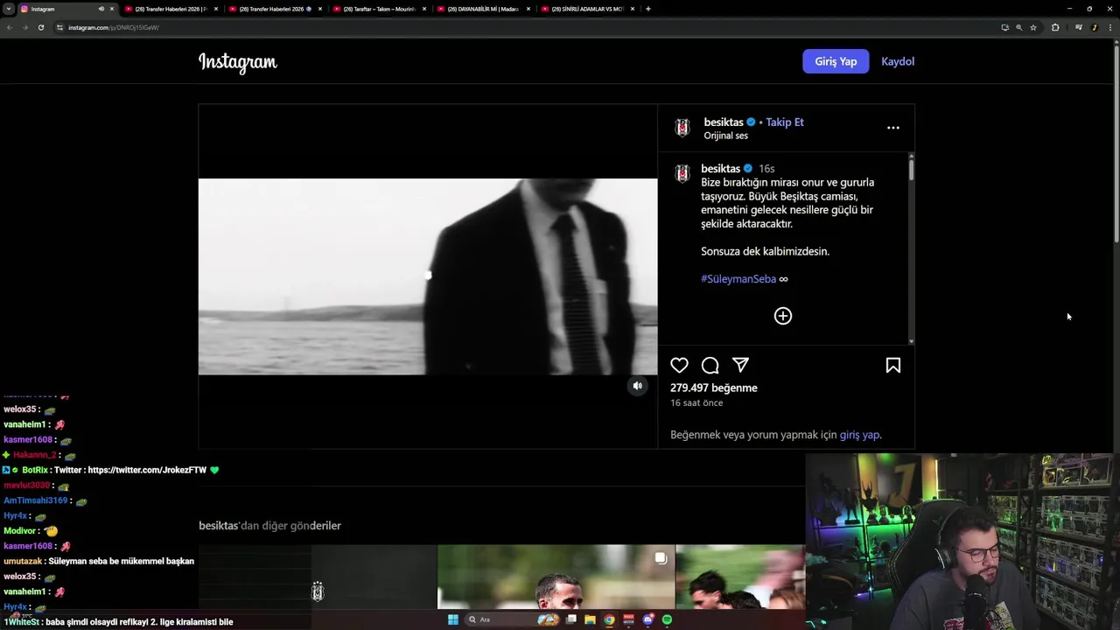The height and width of the screenshot is (630, 1120).
Task: Open the first related Besiktas logo thumbnail
Action: click(x=318, y=577)
